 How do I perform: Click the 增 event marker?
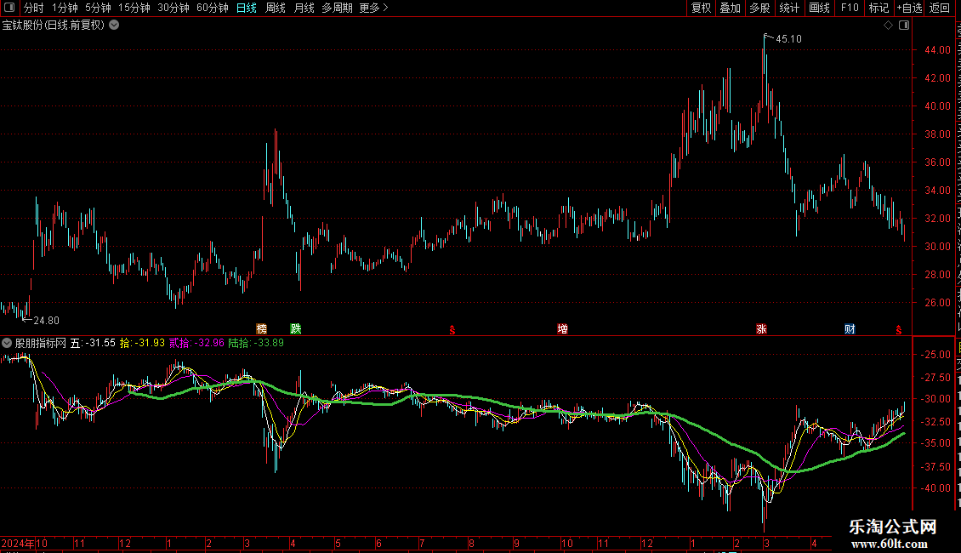pyautogui.click(x=563, y=328)
